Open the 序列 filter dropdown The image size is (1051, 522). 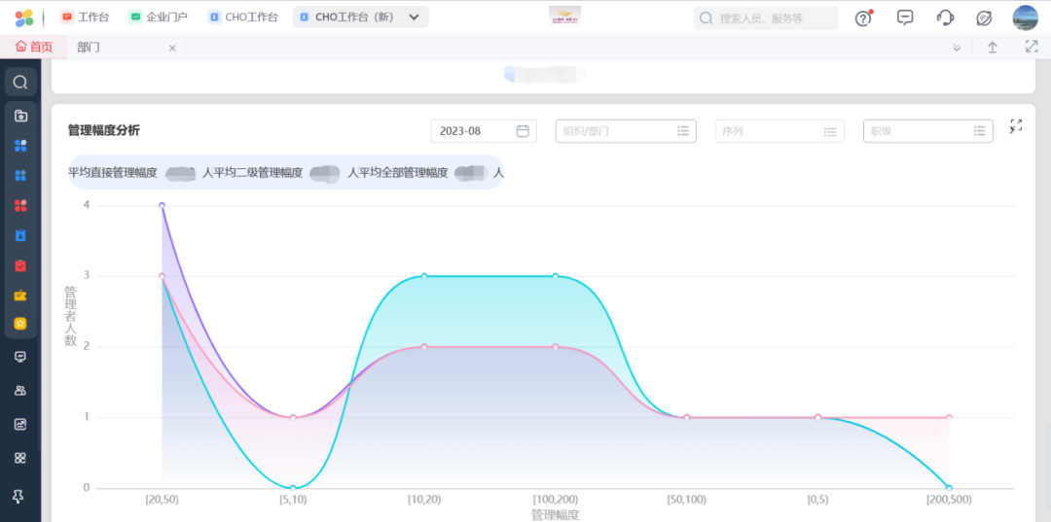coord(779,131)
